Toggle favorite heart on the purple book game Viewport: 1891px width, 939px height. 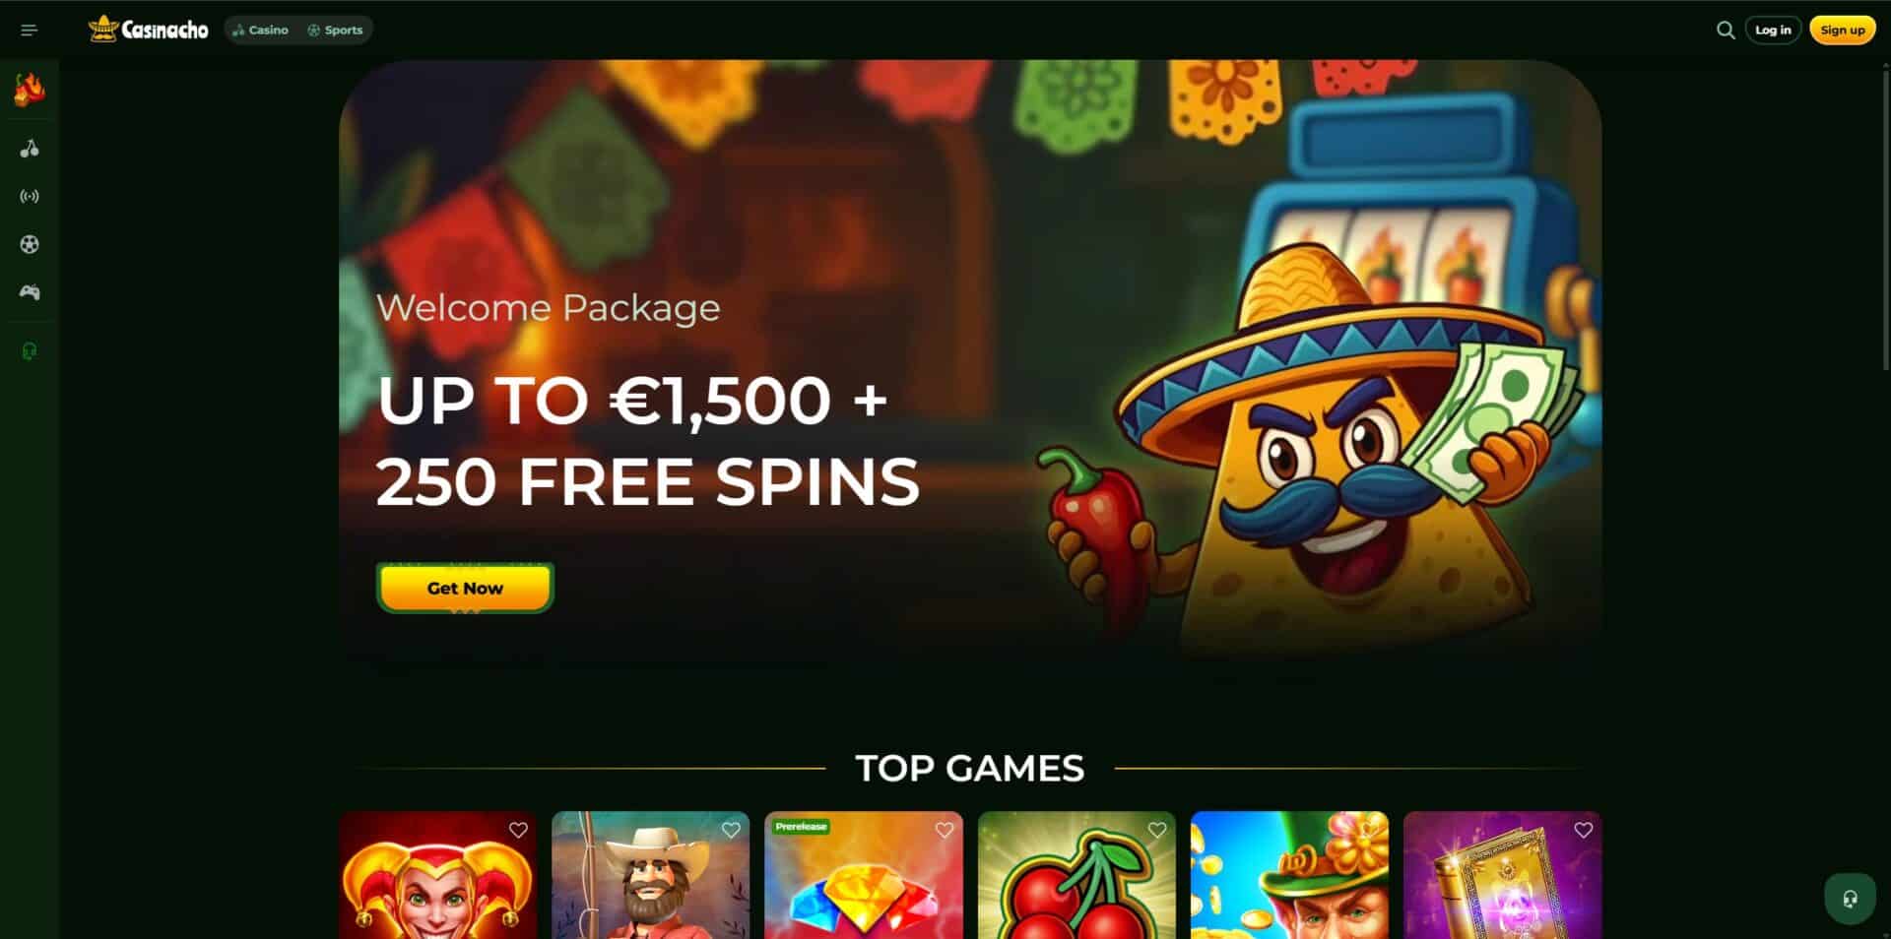pos(1583,831)
